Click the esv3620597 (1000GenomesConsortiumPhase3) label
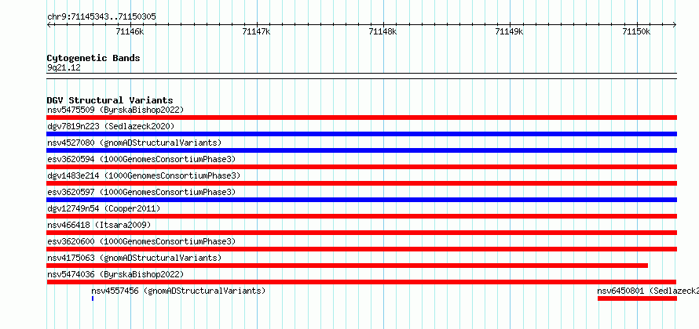Image resolution: width=699 pixels, height=329 pixels. [141, 192]
